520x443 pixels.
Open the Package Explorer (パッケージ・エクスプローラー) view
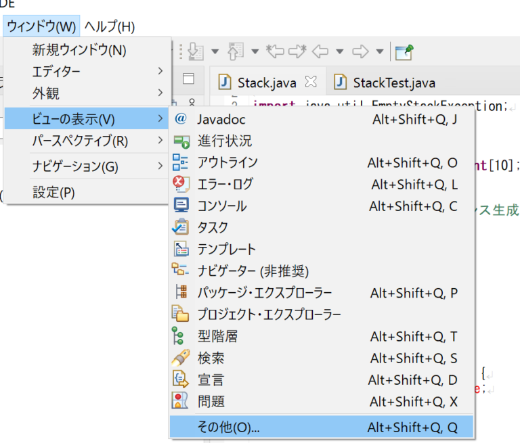tap(264, 293)
